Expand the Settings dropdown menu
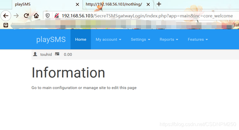Image resolution: width=239 pixels, height=130 pixels. (x=140, y=39)
